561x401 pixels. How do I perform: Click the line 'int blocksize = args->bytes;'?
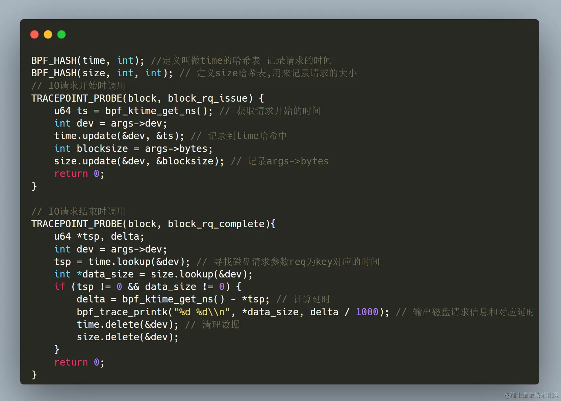click(x=133, y=149)
